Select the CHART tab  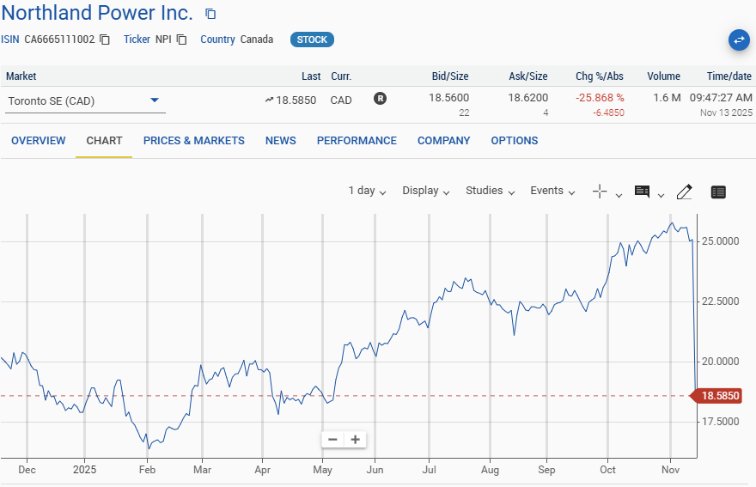(104, 141)
